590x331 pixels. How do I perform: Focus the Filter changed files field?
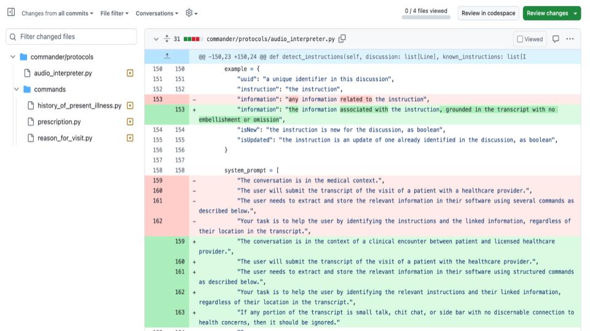coord(71,37)
